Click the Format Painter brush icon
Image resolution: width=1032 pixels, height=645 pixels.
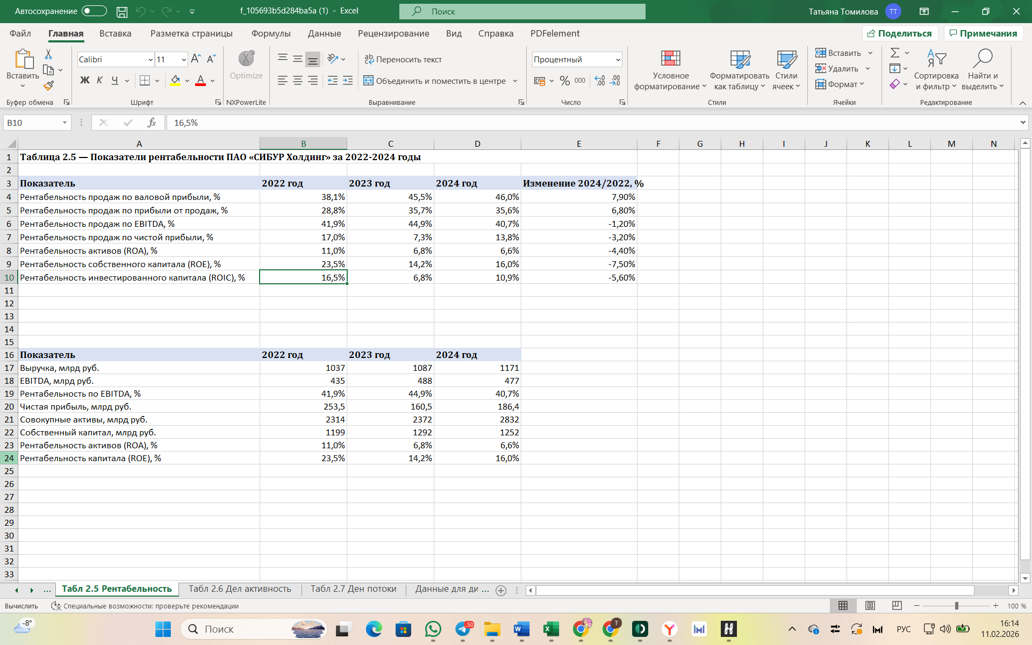pos(48,86)
